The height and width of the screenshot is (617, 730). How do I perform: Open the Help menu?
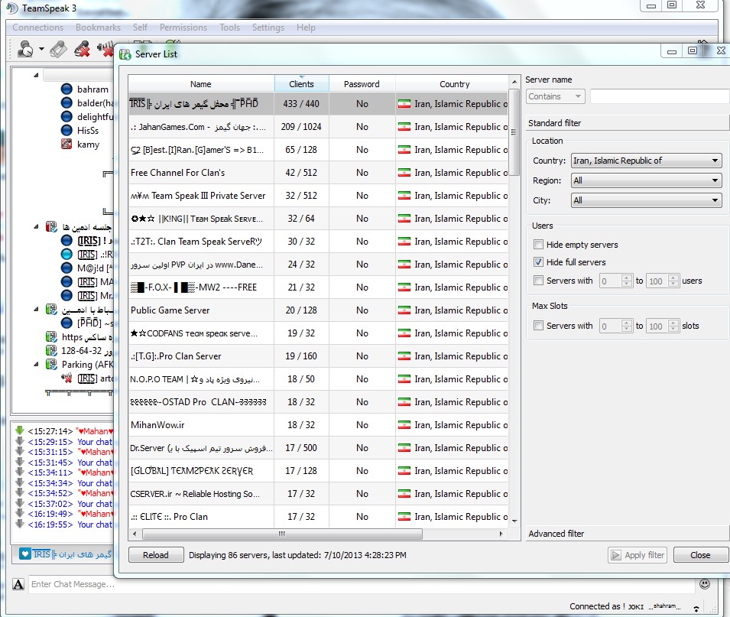(306, 28)
